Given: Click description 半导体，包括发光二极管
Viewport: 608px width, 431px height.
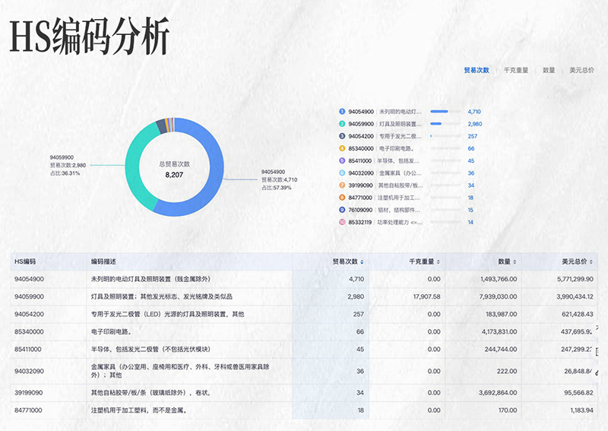Looking at the screenshot, I should point(150,349).
